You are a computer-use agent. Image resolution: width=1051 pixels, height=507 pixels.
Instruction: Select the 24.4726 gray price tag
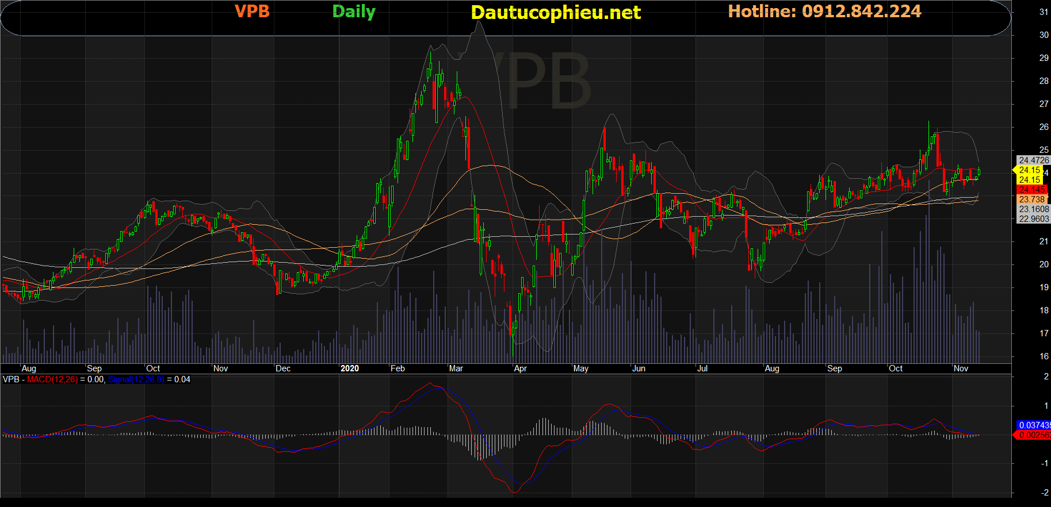pyautogui.click(x=1034, y=160)
